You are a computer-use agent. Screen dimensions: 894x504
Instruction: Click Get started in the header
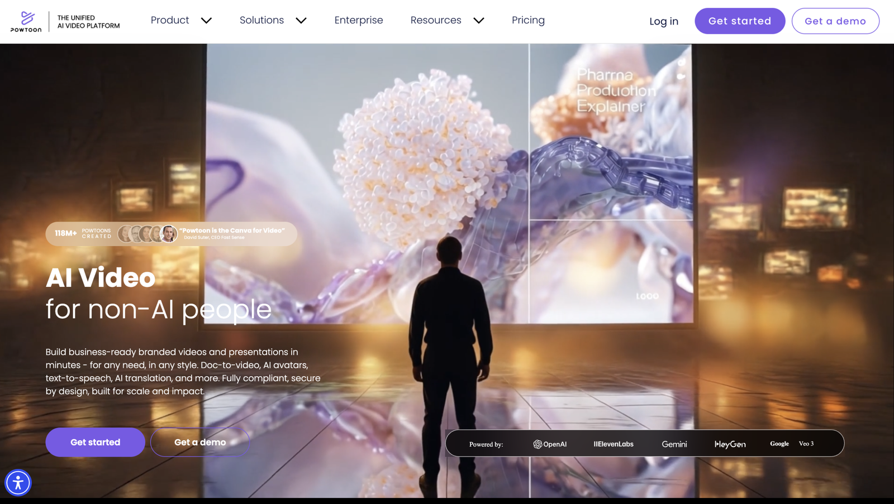[x=740, y=21]
